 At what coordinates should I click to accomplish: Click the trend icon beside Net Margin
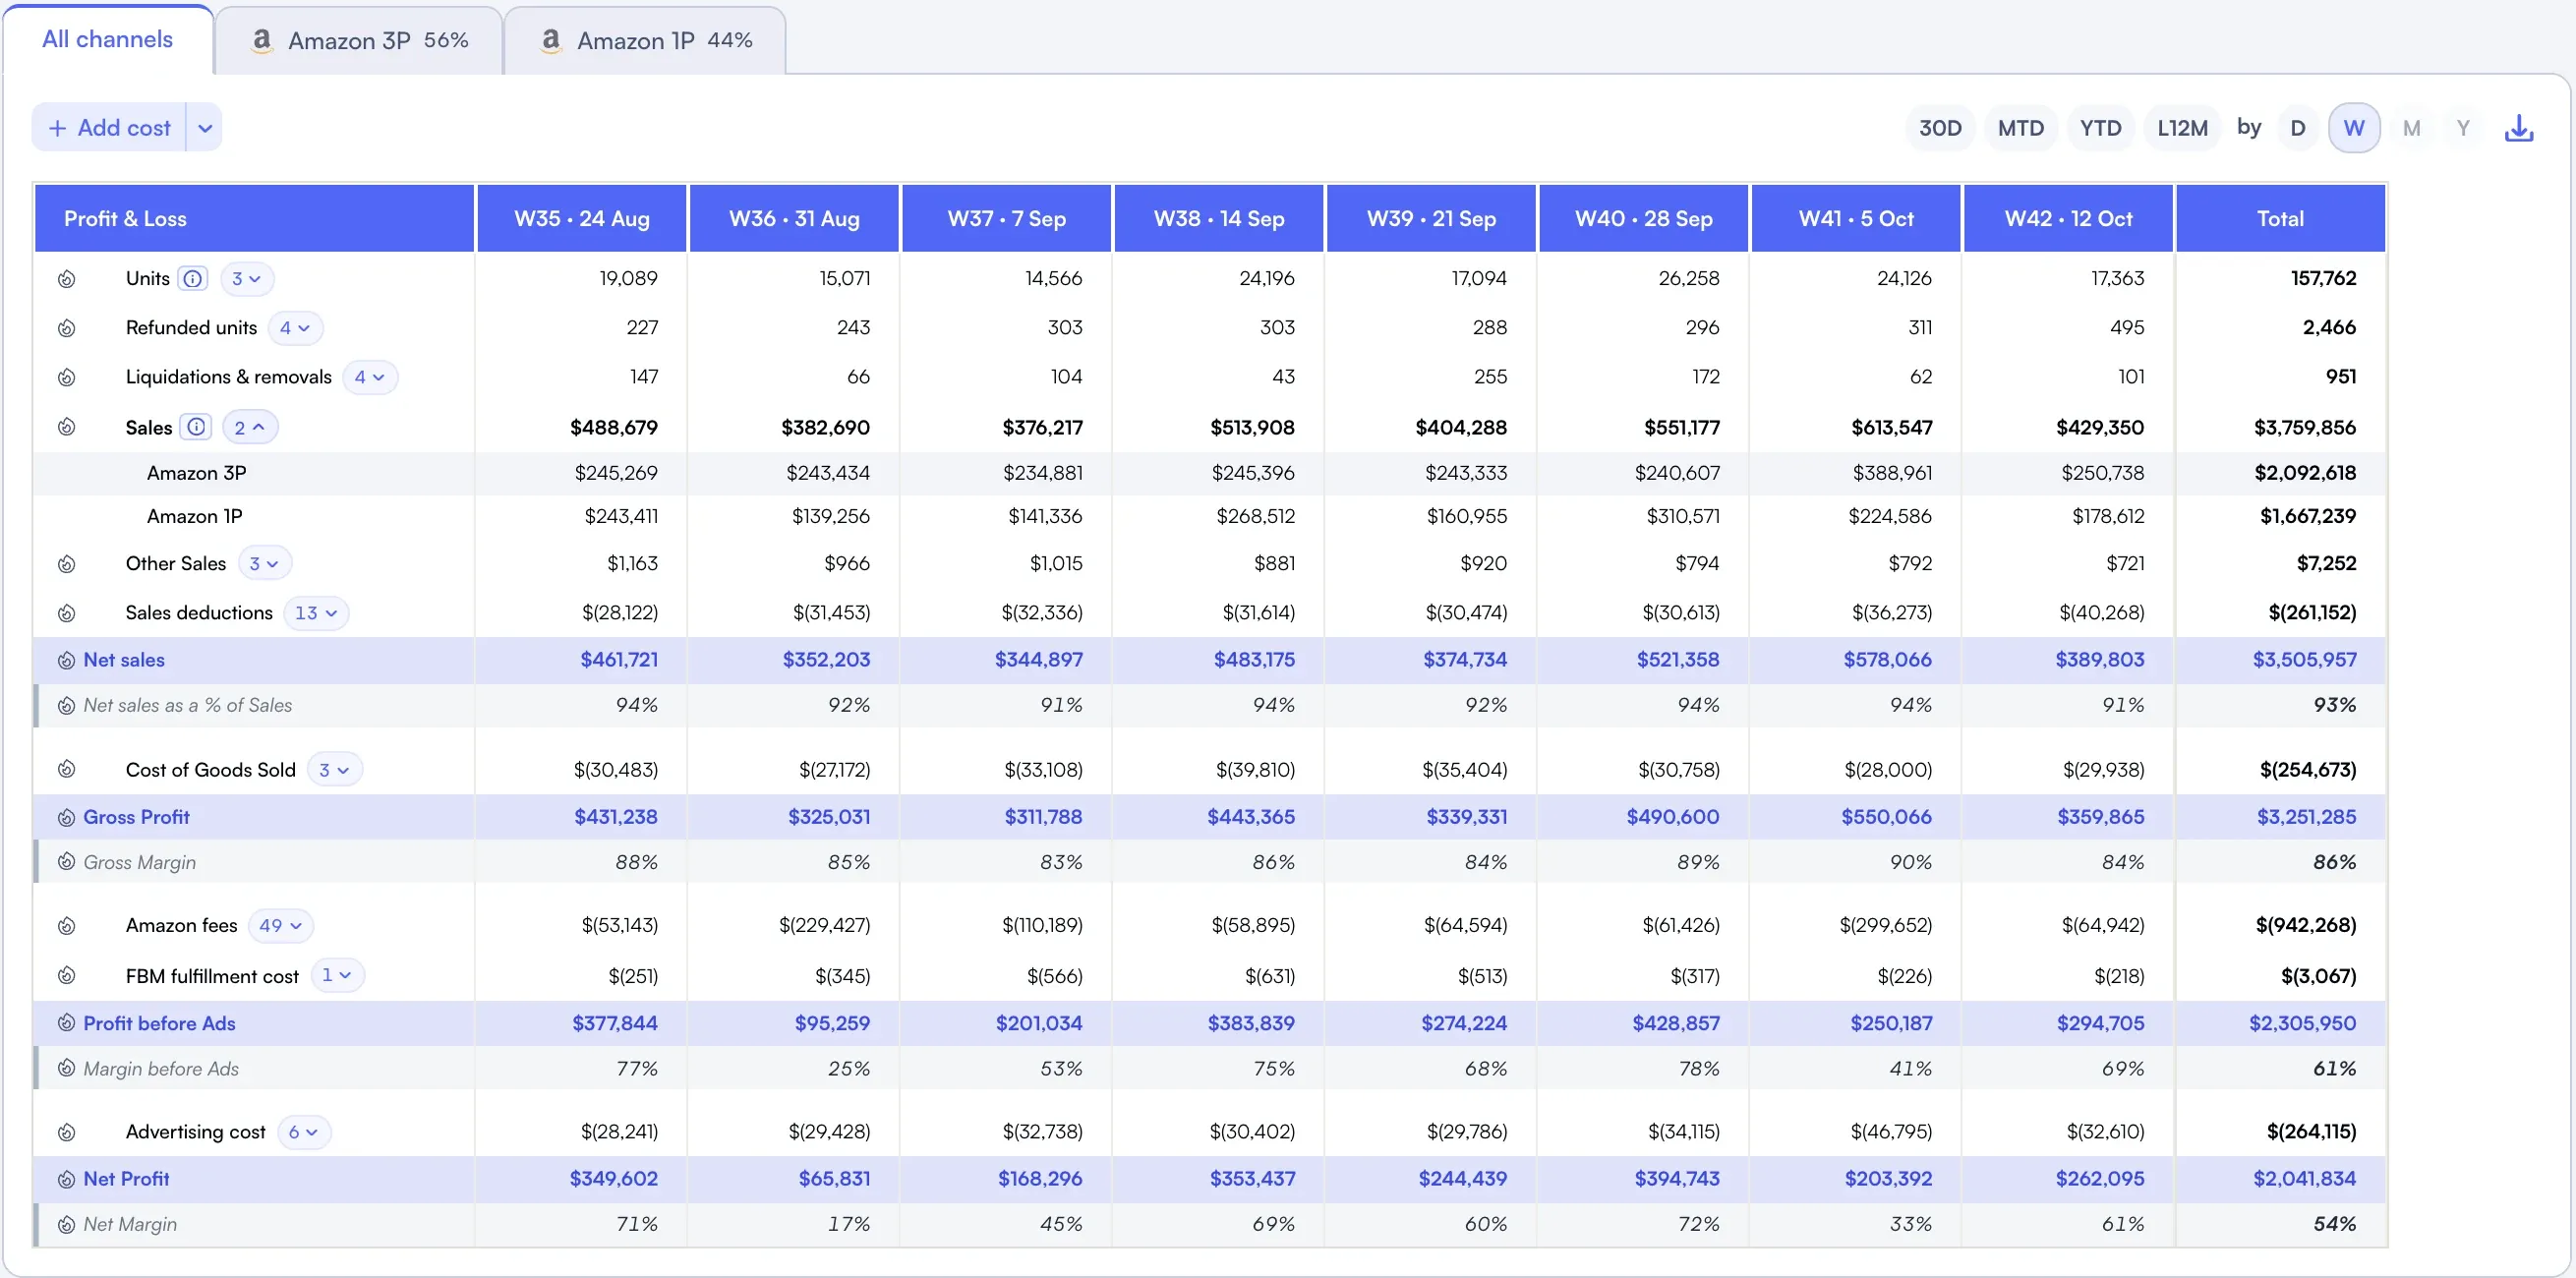coord(66,1224)
